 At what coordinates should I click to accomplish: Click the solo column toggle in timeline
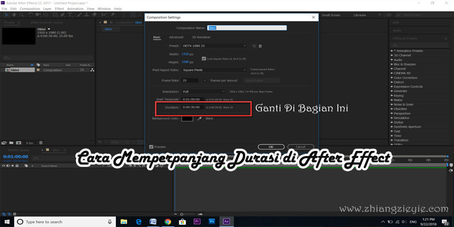(x=12, y=166)
